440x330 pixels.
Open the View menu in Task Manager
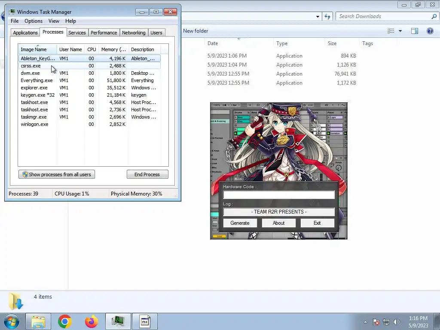point(54,21)
